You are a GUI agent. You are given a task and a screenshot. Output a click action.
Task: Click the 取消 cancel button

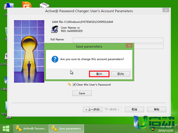(134, 109)
